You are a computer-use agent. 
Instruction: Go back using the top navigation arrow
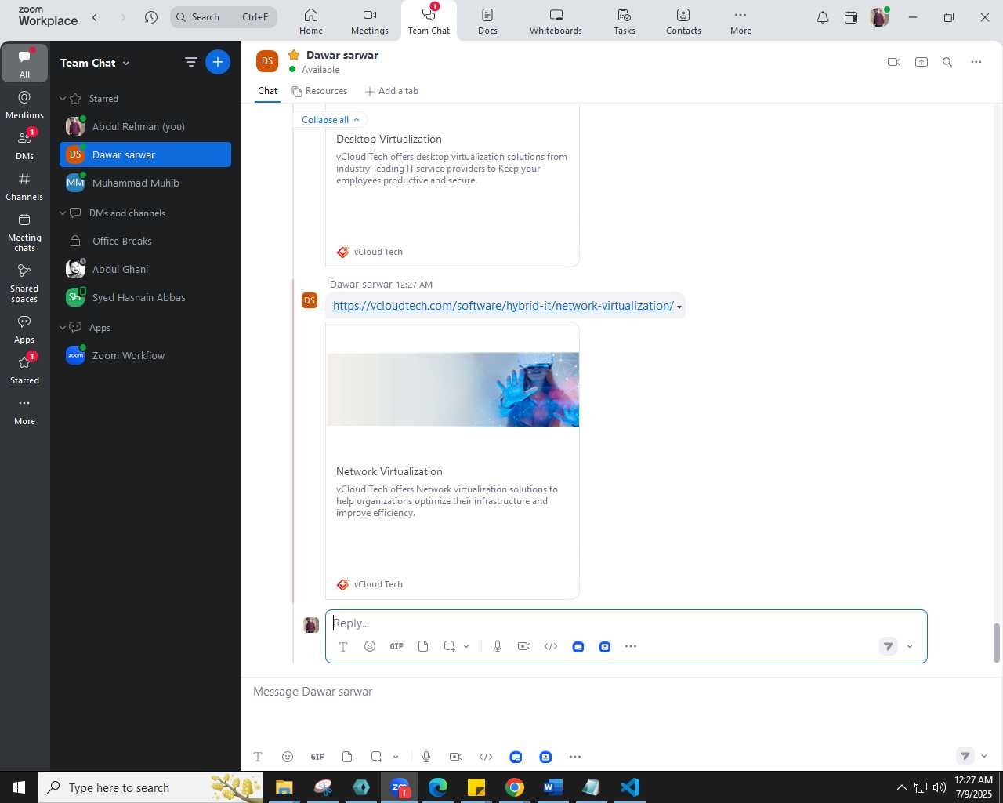click(x=95, y=17)
